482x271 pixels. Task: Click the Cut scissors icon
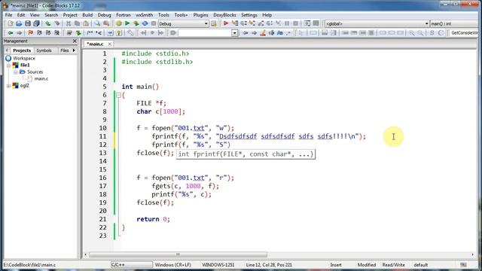click(69, 23)
